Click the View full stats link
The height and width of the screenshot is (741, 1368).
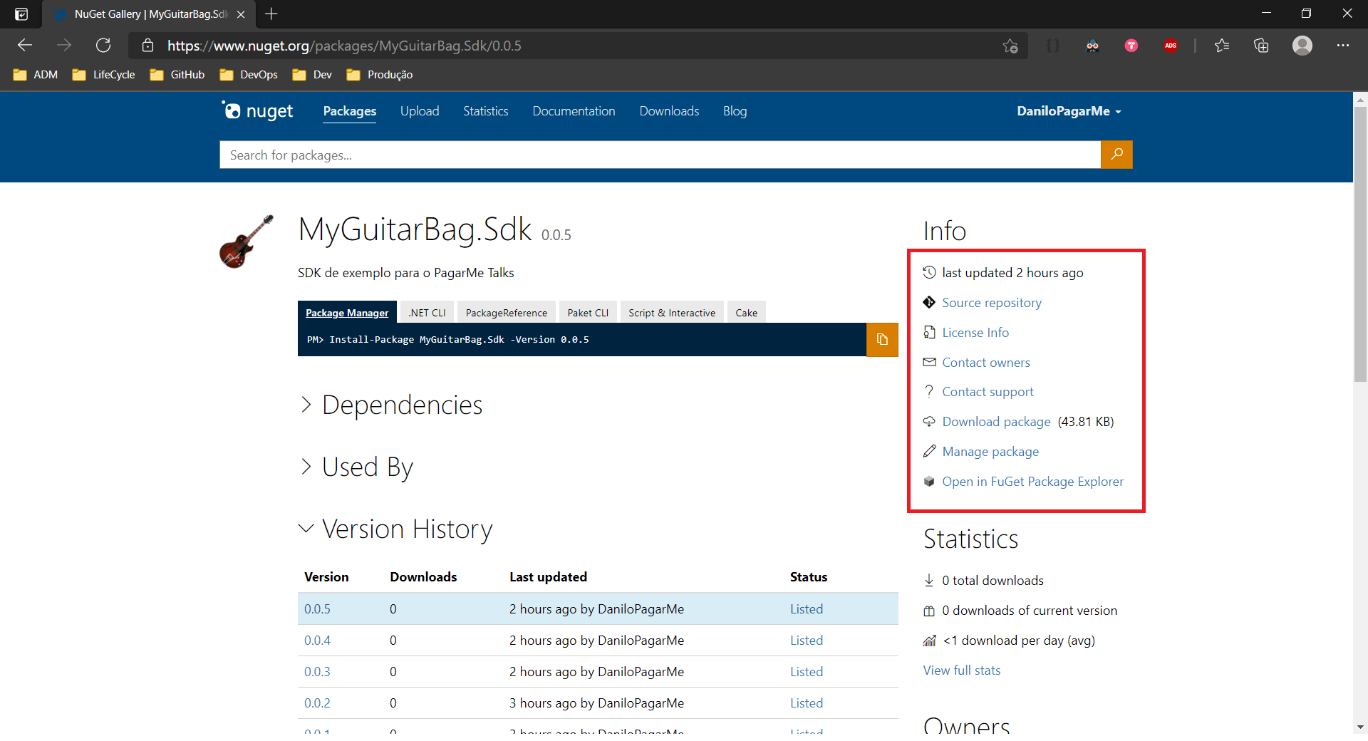[961, 670]
